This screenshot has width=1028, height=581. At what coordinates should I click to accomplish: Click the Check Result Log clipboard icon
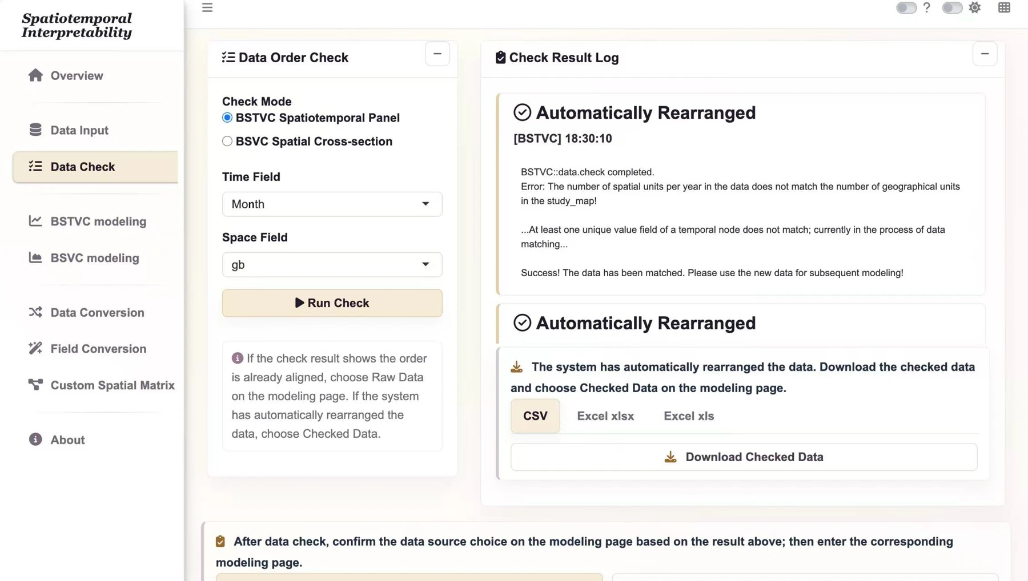coord(500,57)
